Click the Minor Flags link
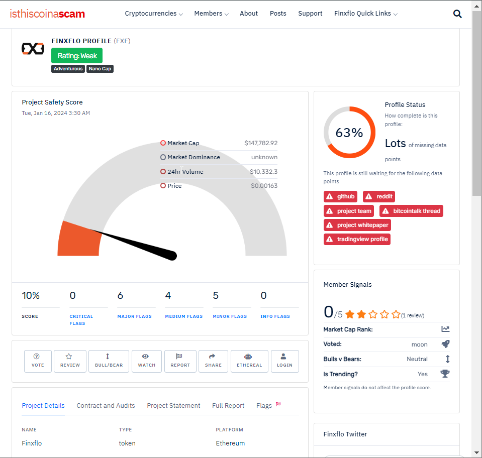 [230, 316]
